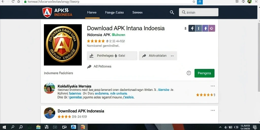Open the Windows Start menu

pyautogui.click(x=4, y=127)
